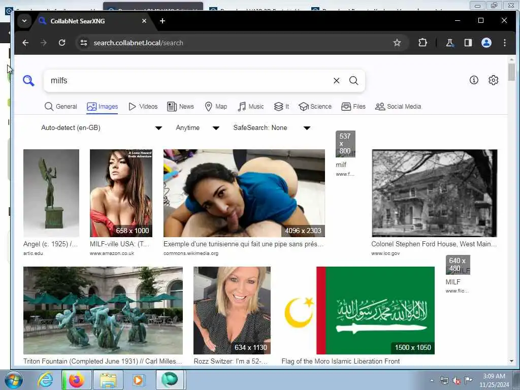
Task: Toggle the browser side panel
Action: pyautogui.click(x=468, y=43)
